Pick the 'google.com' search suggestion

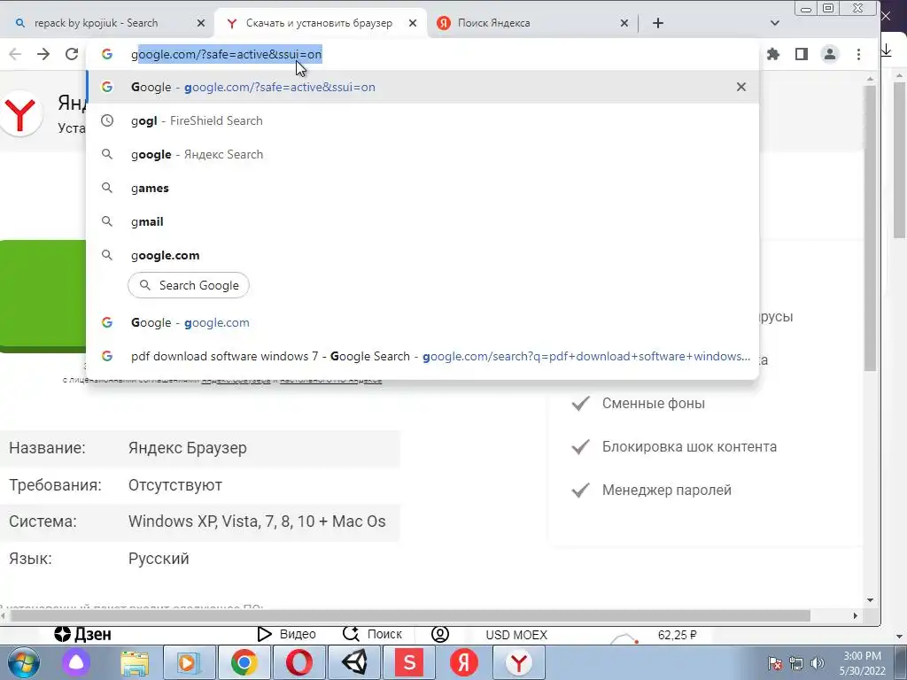(x=422, y=255)
